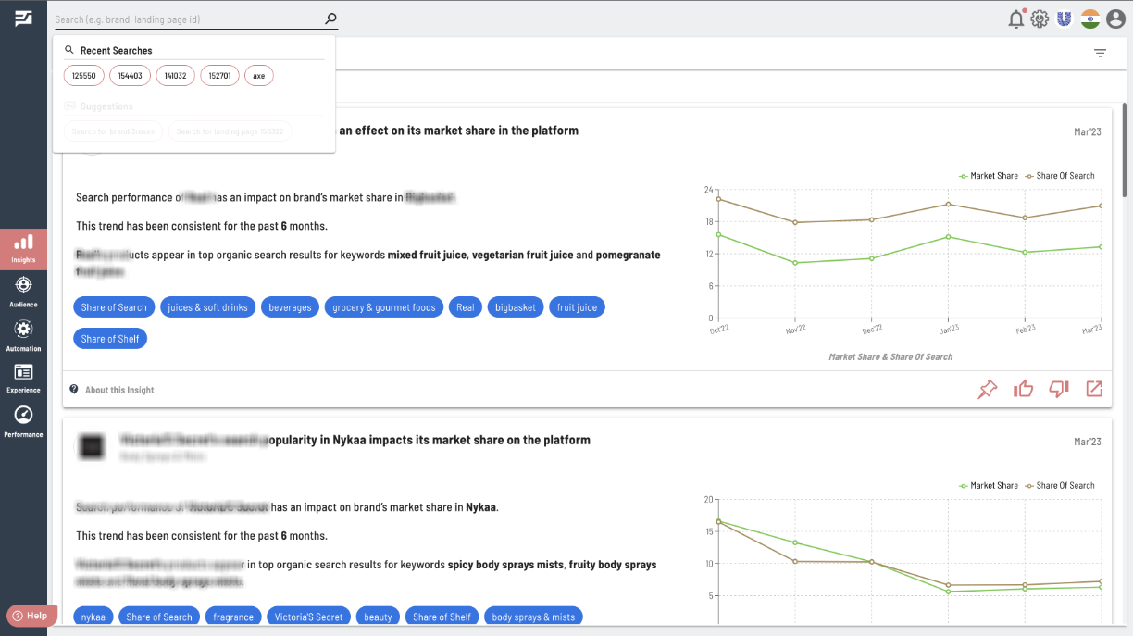Screen dimensions: 1133x636
Task: Open the settings gear icon
Action: click(x=1040, y=19)
